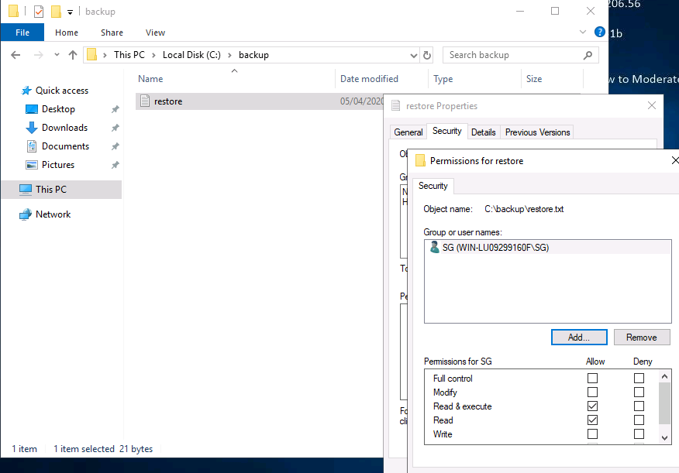Open the Explorer Help question mark icon
Viewport: 679px width, 473px height.
[x=599, y=33]
